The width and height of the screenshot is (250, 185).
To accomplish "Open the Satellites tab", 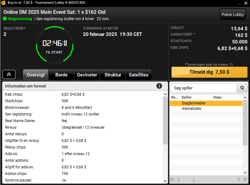I will 139,75.
